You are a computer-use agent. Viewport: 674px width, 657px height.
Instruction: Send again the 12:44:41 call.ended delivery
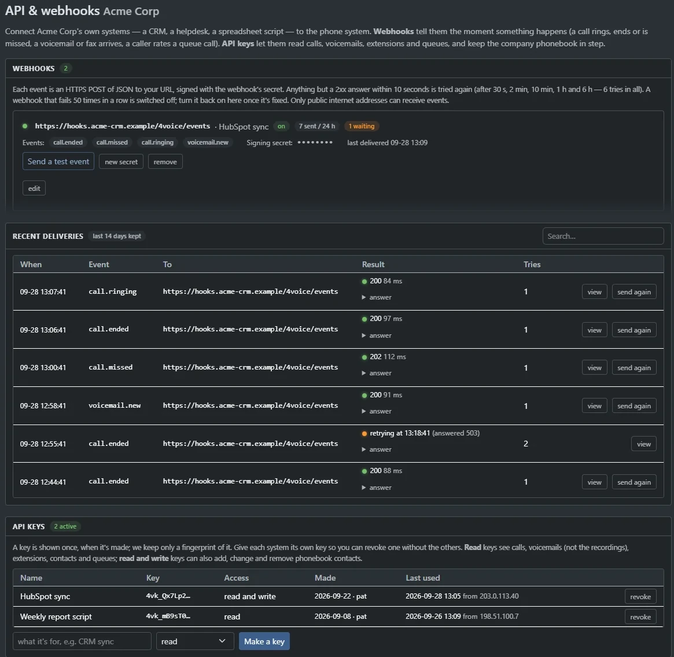634,482
